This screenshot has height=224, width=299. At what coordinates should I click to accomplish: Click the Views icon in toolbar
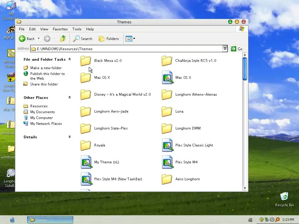coord(129,39)
